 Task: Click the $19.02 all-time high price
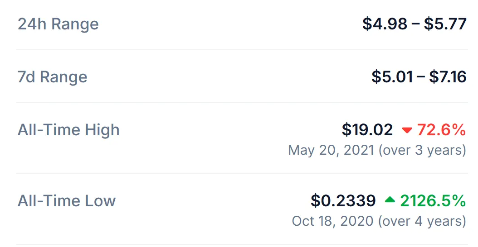click(367, 130)
